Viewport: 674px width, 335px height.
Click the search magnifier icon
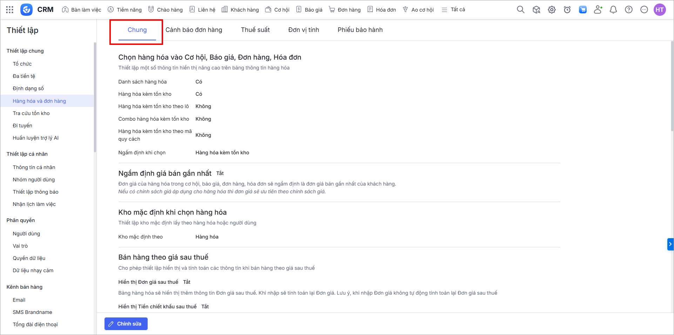520,9
